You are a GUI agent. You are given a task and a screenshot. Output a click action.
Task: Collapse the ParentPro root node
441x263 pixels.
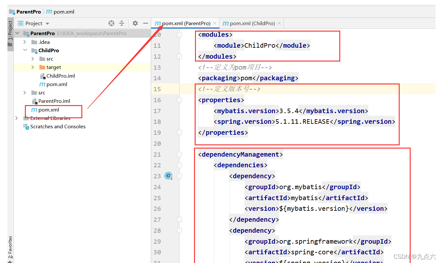pyautogui.click(x=17, y=33)
